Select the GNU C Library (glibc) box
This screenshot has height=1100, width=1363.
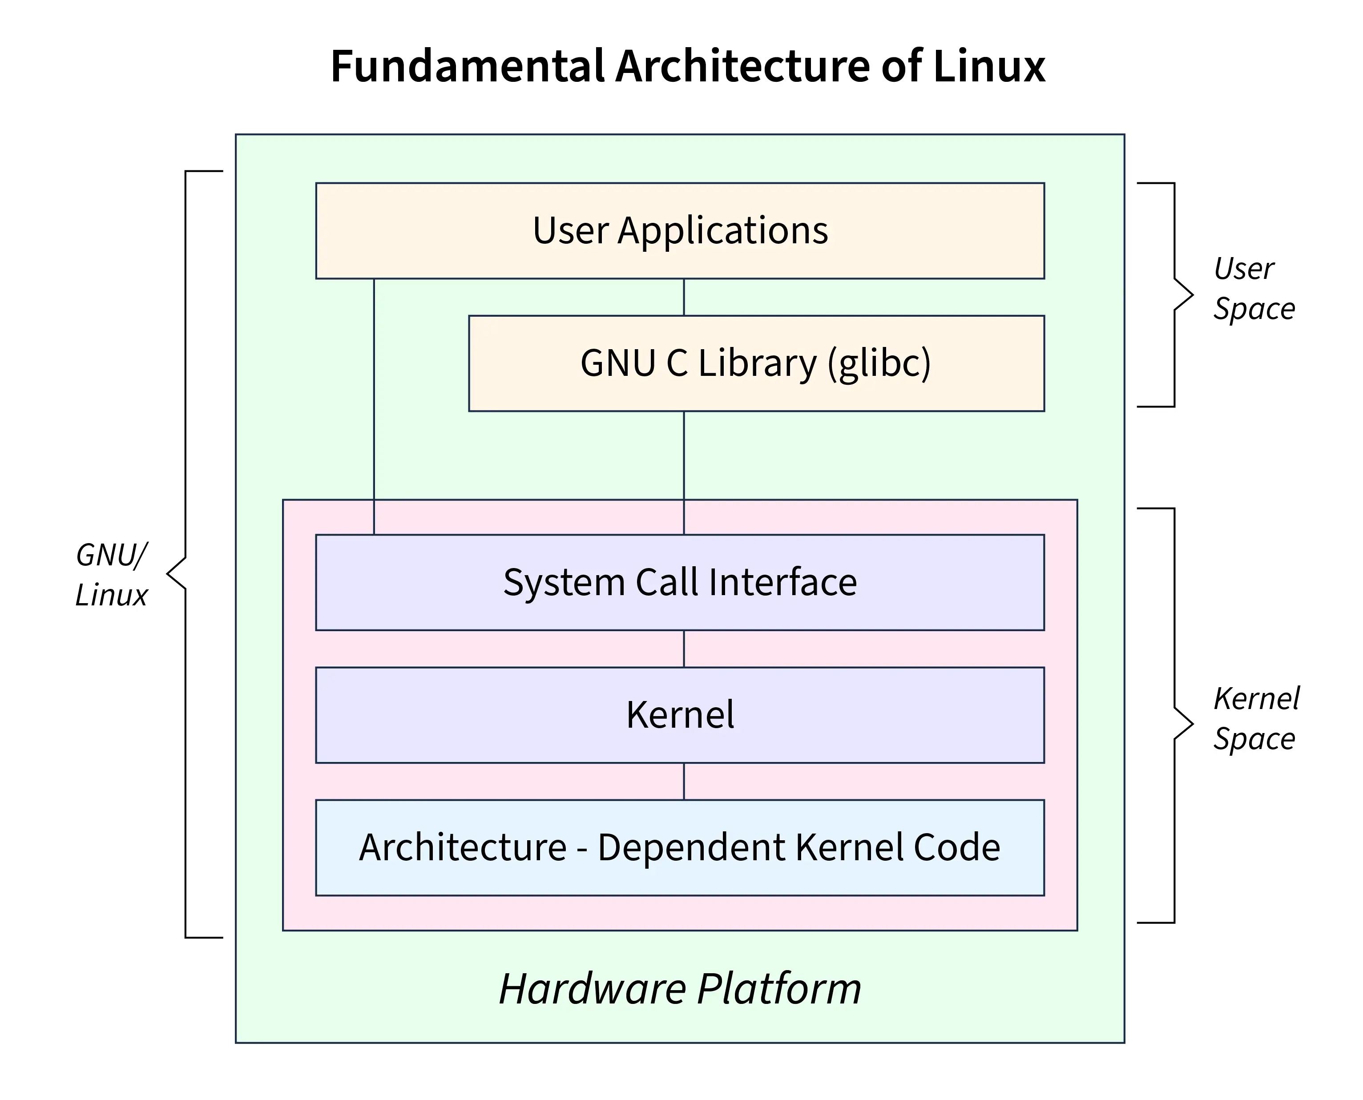click(x=757, y=363)
